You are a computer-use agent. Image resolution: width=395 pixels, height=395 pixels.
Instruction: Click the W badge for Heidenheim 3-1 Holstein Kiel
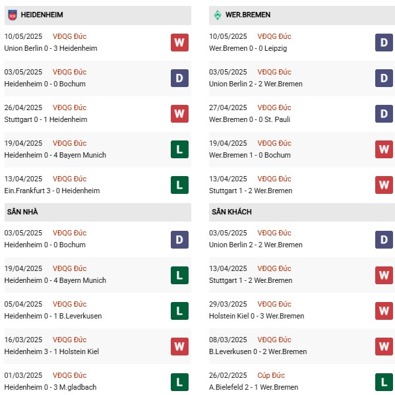click(x=179, y=346)
